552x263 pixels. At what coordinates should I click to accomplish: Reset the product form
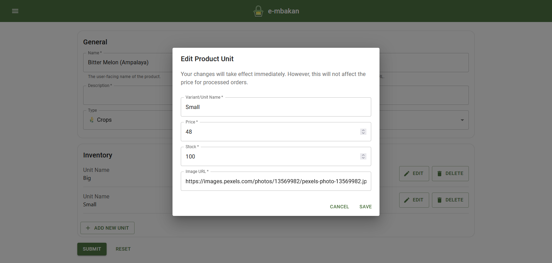click(x=123, y=249)
